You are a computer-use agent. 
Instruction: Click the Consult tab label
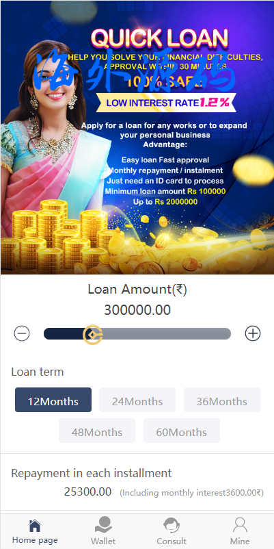coord(172,541)
